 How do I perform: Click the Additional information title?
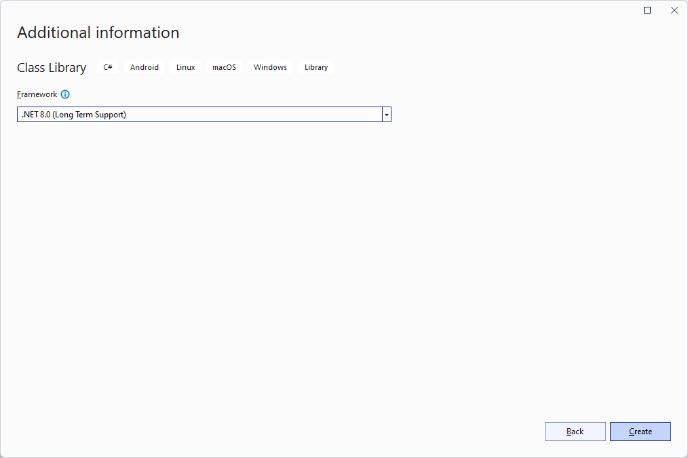pos(98,32)
